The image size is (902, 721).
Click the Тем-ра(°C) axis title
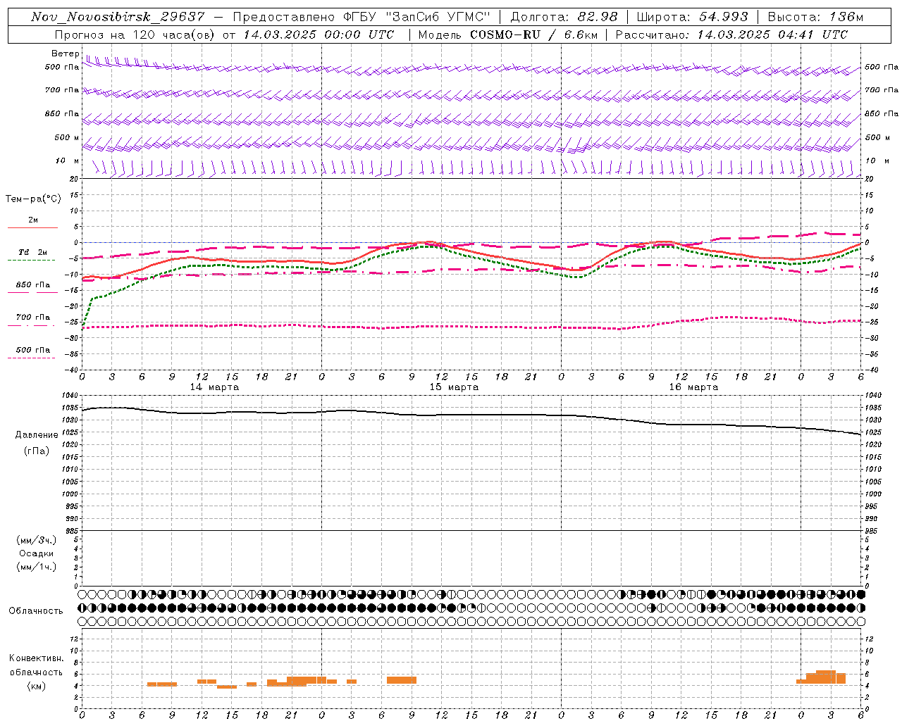pyautogui.click(x=33, y=199)
